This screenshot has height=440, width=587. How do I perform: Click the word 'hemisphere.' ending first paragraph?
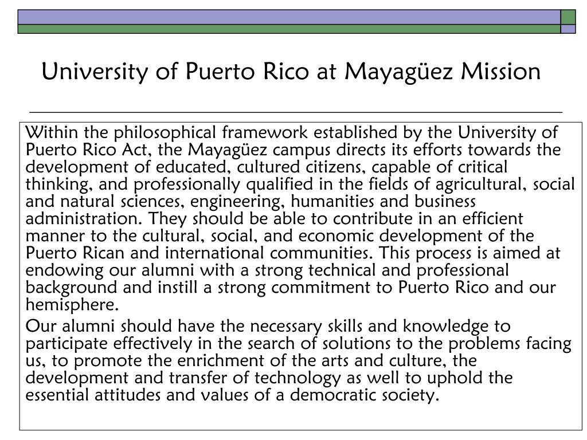point(72,305)
